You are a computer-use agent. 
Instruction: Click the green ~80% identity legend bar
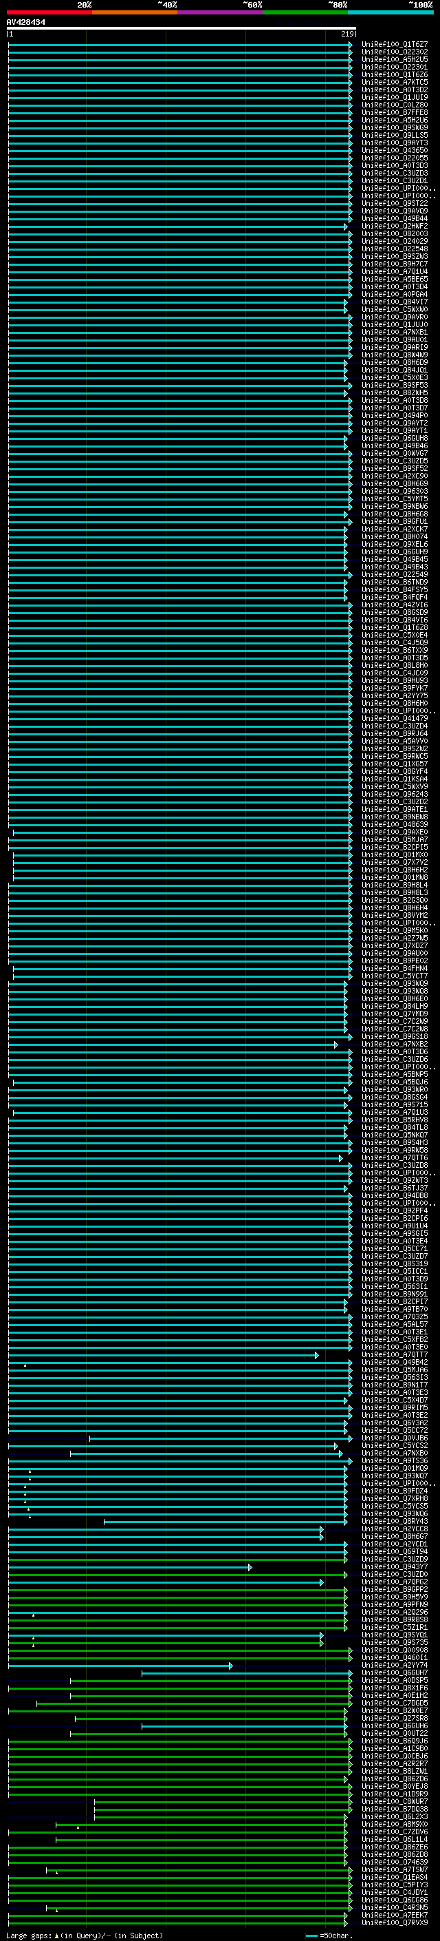tap(305, 12)
